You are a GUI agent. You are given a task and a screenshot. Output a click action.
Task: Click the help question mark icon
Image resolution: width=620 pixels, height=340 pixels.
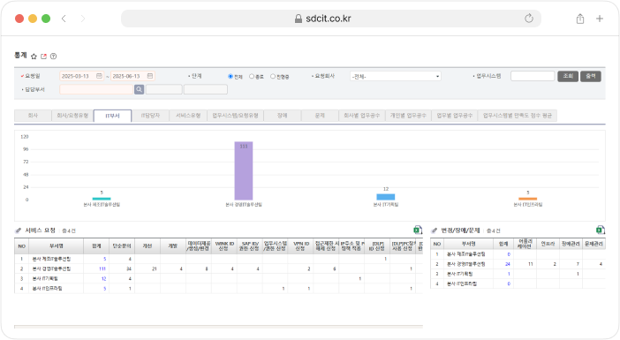pyautogui.click(x=53, y=57)
